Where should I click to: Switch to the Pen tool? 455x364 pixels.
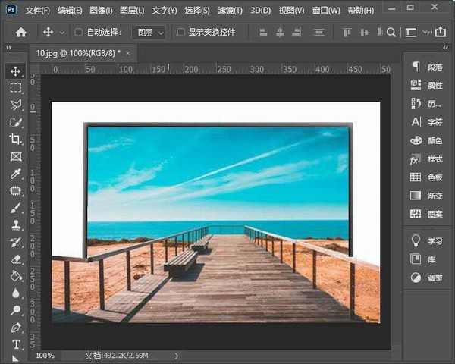15,328
